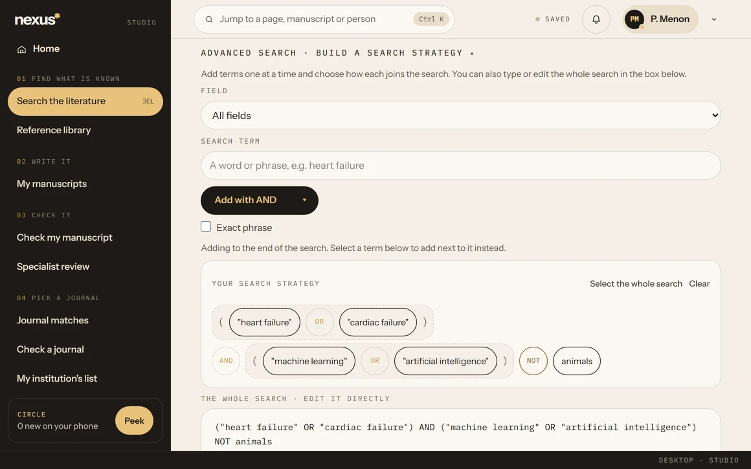Open Add with AND operator arrow
This screenshot has height=469, width=751.
pos(304,200)
